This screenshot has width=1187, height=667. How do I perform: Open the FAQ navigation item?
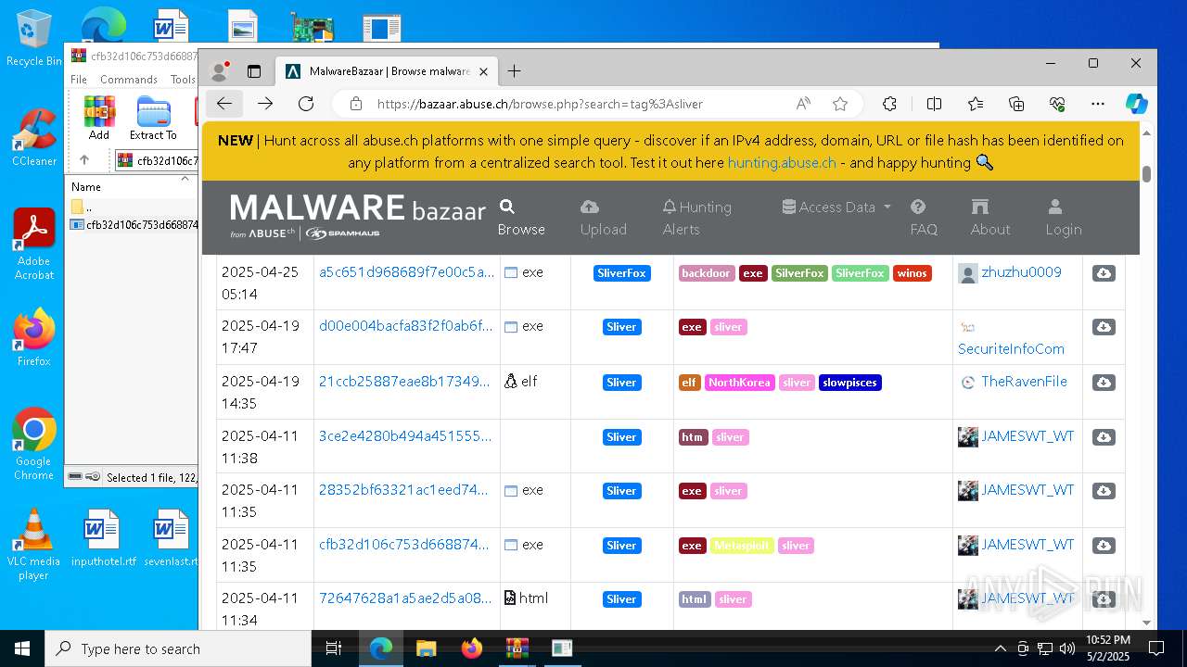924,218
